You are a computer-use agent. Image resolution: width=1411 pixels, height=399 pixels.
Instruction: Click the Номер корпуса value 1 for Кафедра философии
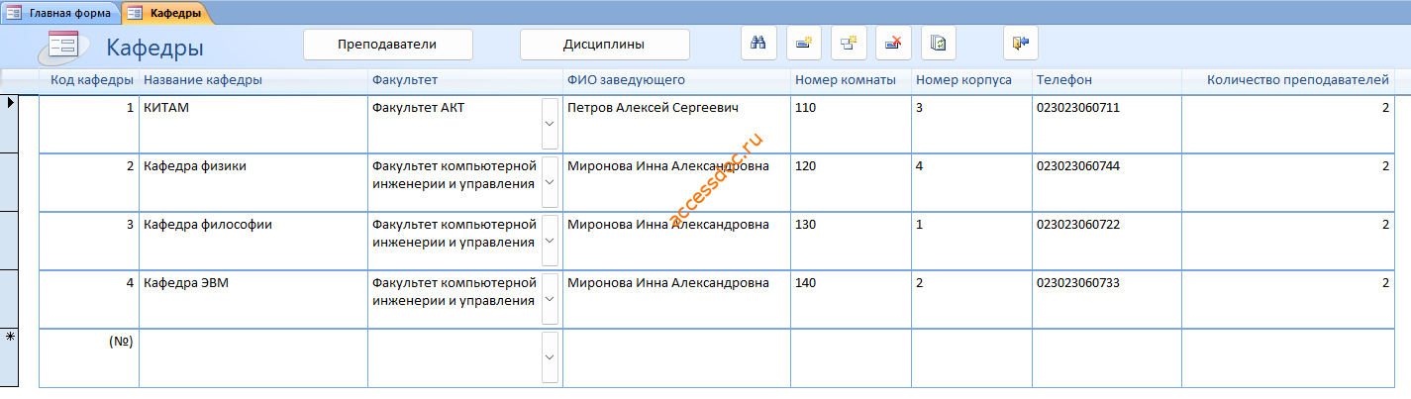tap(971, 241)
